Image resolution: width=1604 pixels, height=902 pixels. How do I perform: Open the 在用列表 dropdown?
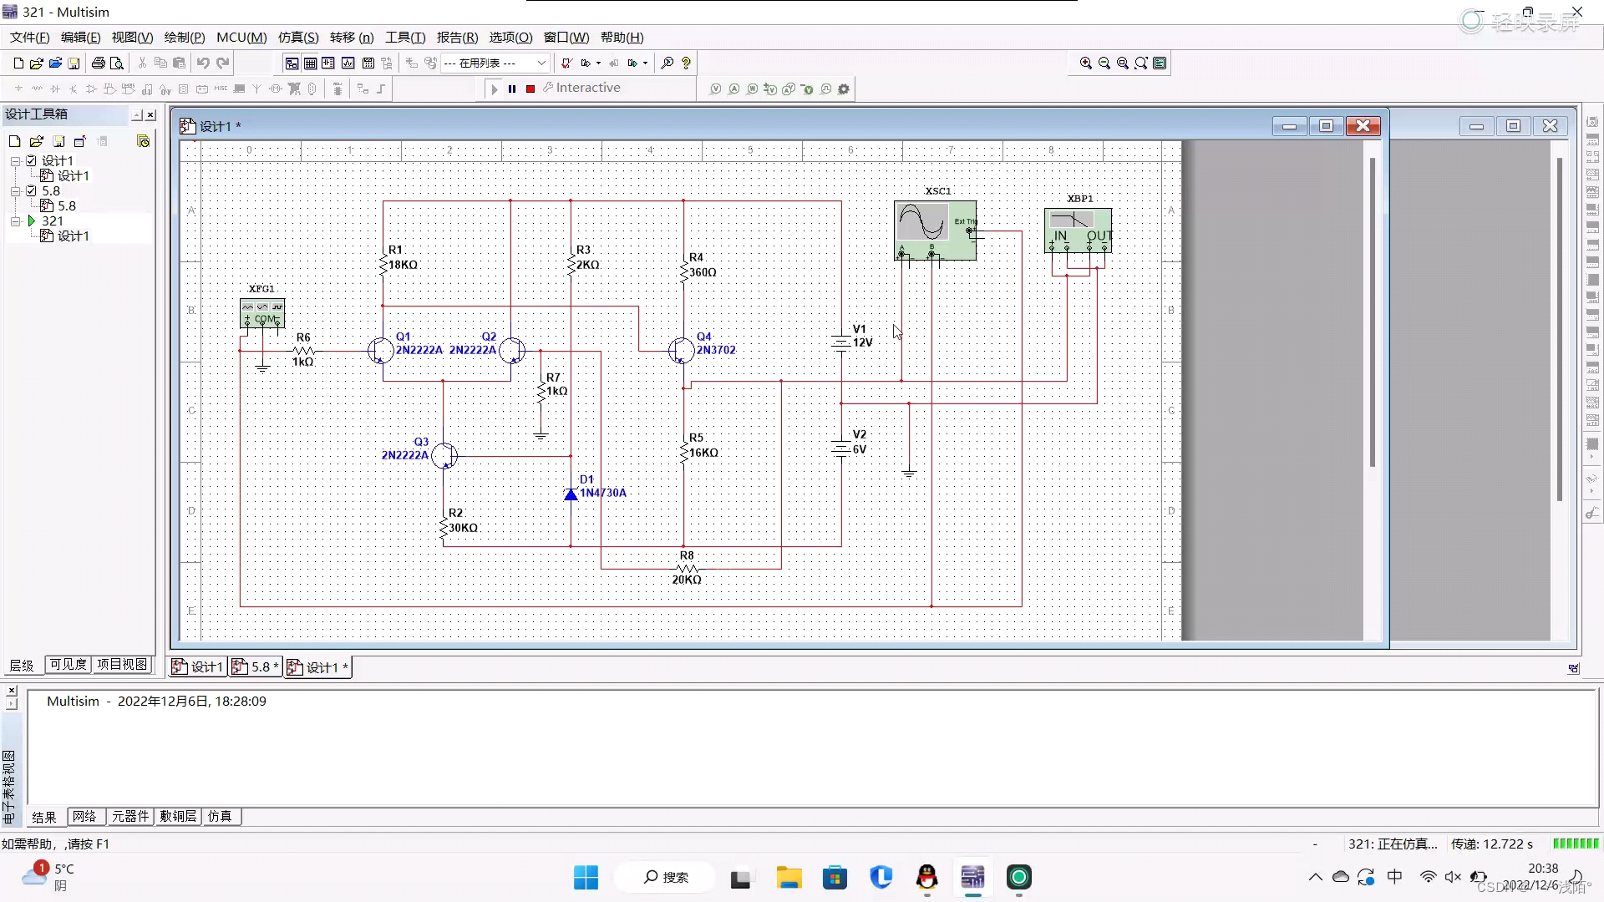542,63
